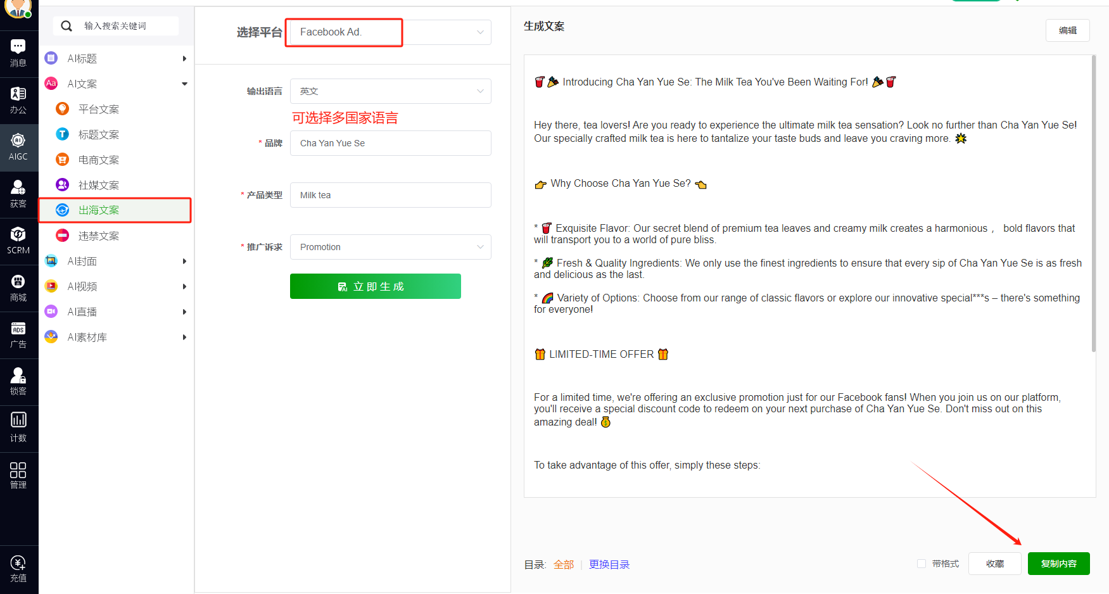Open the 办公 office sidebar icon
Viewport: 1109px width, 594px height.
[18, 101]
